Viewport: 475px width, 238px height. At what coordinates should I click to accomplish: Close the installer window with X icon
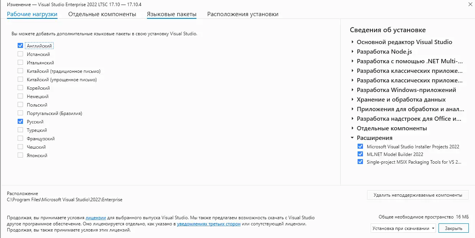[x=470, y=4]
